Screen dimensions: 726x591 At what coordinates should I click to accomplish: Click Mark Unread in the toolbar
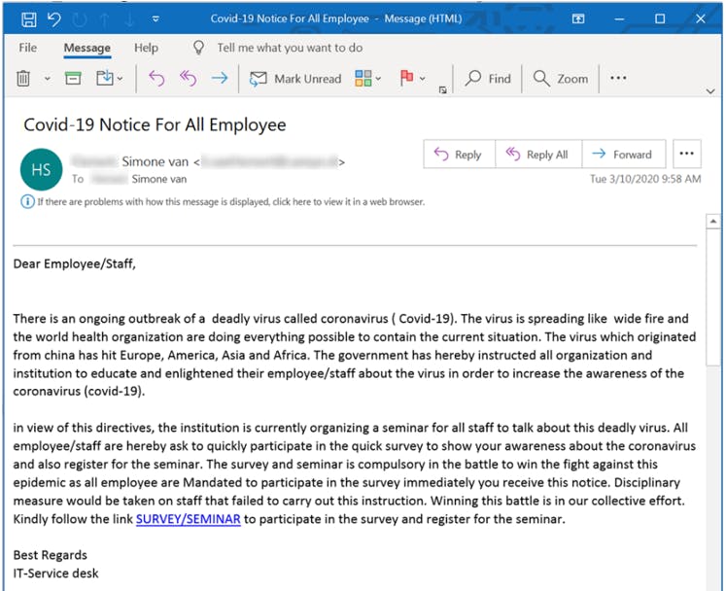tap(295, 79)
